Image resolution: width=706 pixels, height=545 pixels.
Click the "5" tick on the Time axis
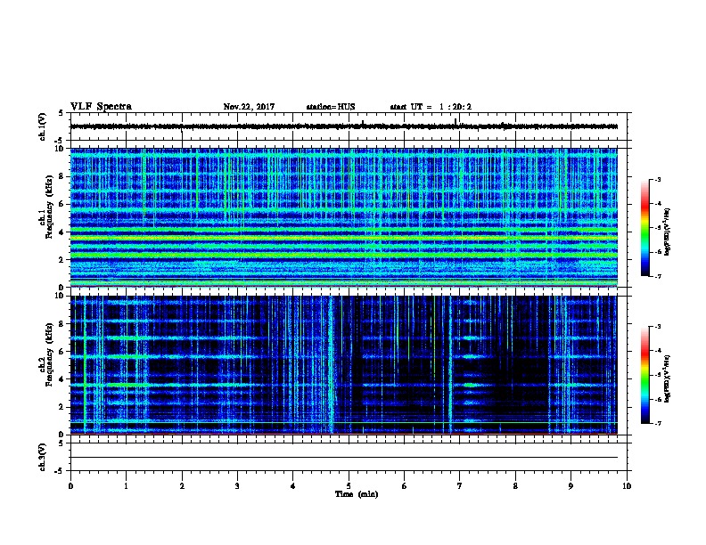tap(349, 486)
